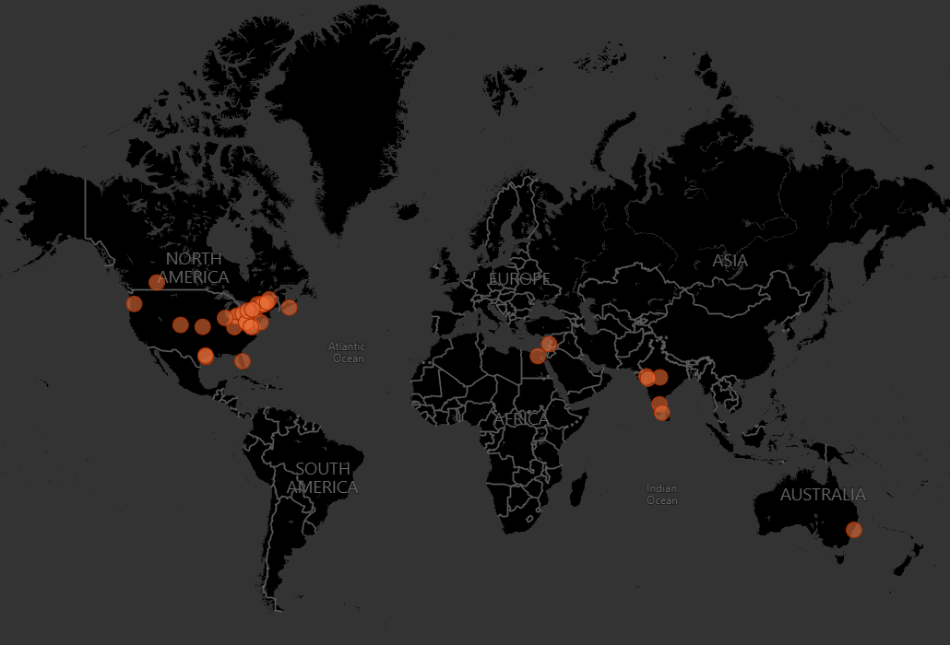This screenshot has width=950, height=645.
Task: Click the marker over northern Egypt
Action: coord(538,356)
